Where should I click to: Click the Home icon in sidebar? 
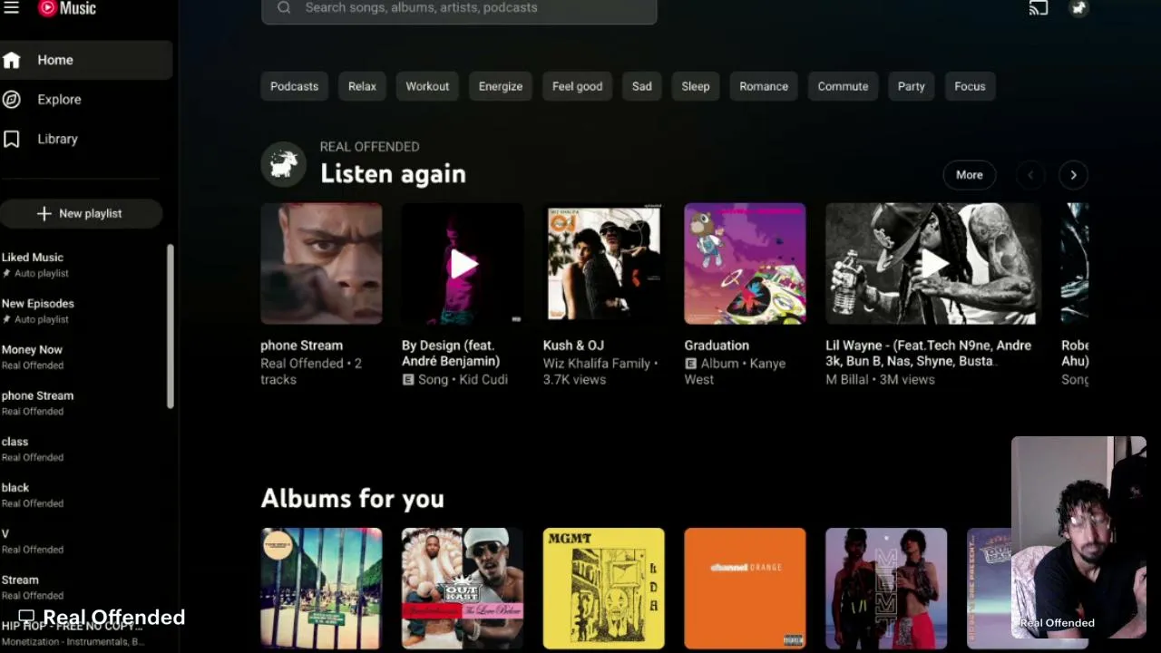[x=12, y=60]
